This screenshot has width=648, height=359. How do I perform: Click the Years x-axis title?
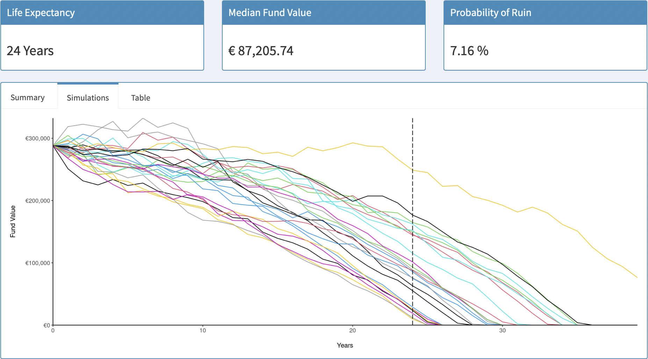click(345, 345)
